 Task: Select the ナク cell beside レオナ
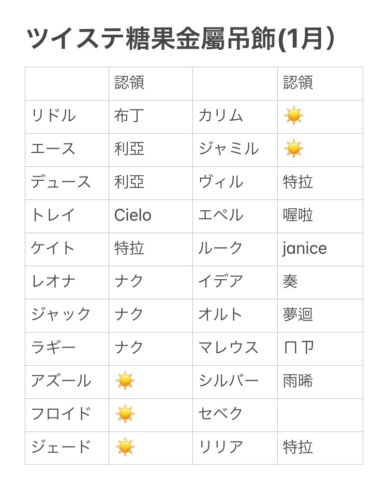(151, 282)
